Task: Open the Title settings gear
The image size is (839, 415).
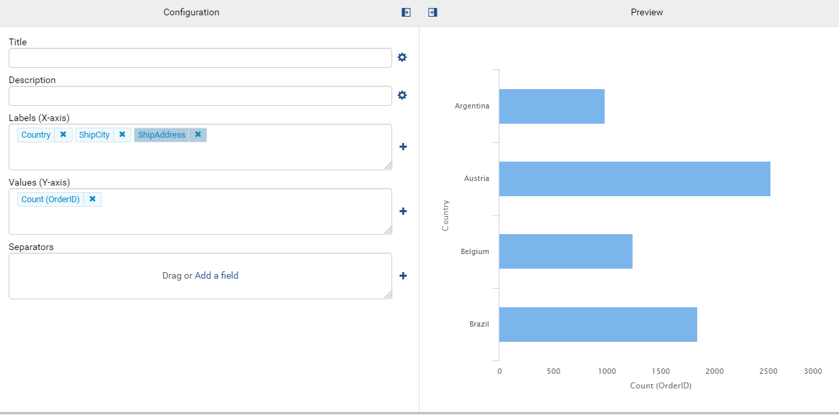Action: pyautogui.click(x=402, y=57)
